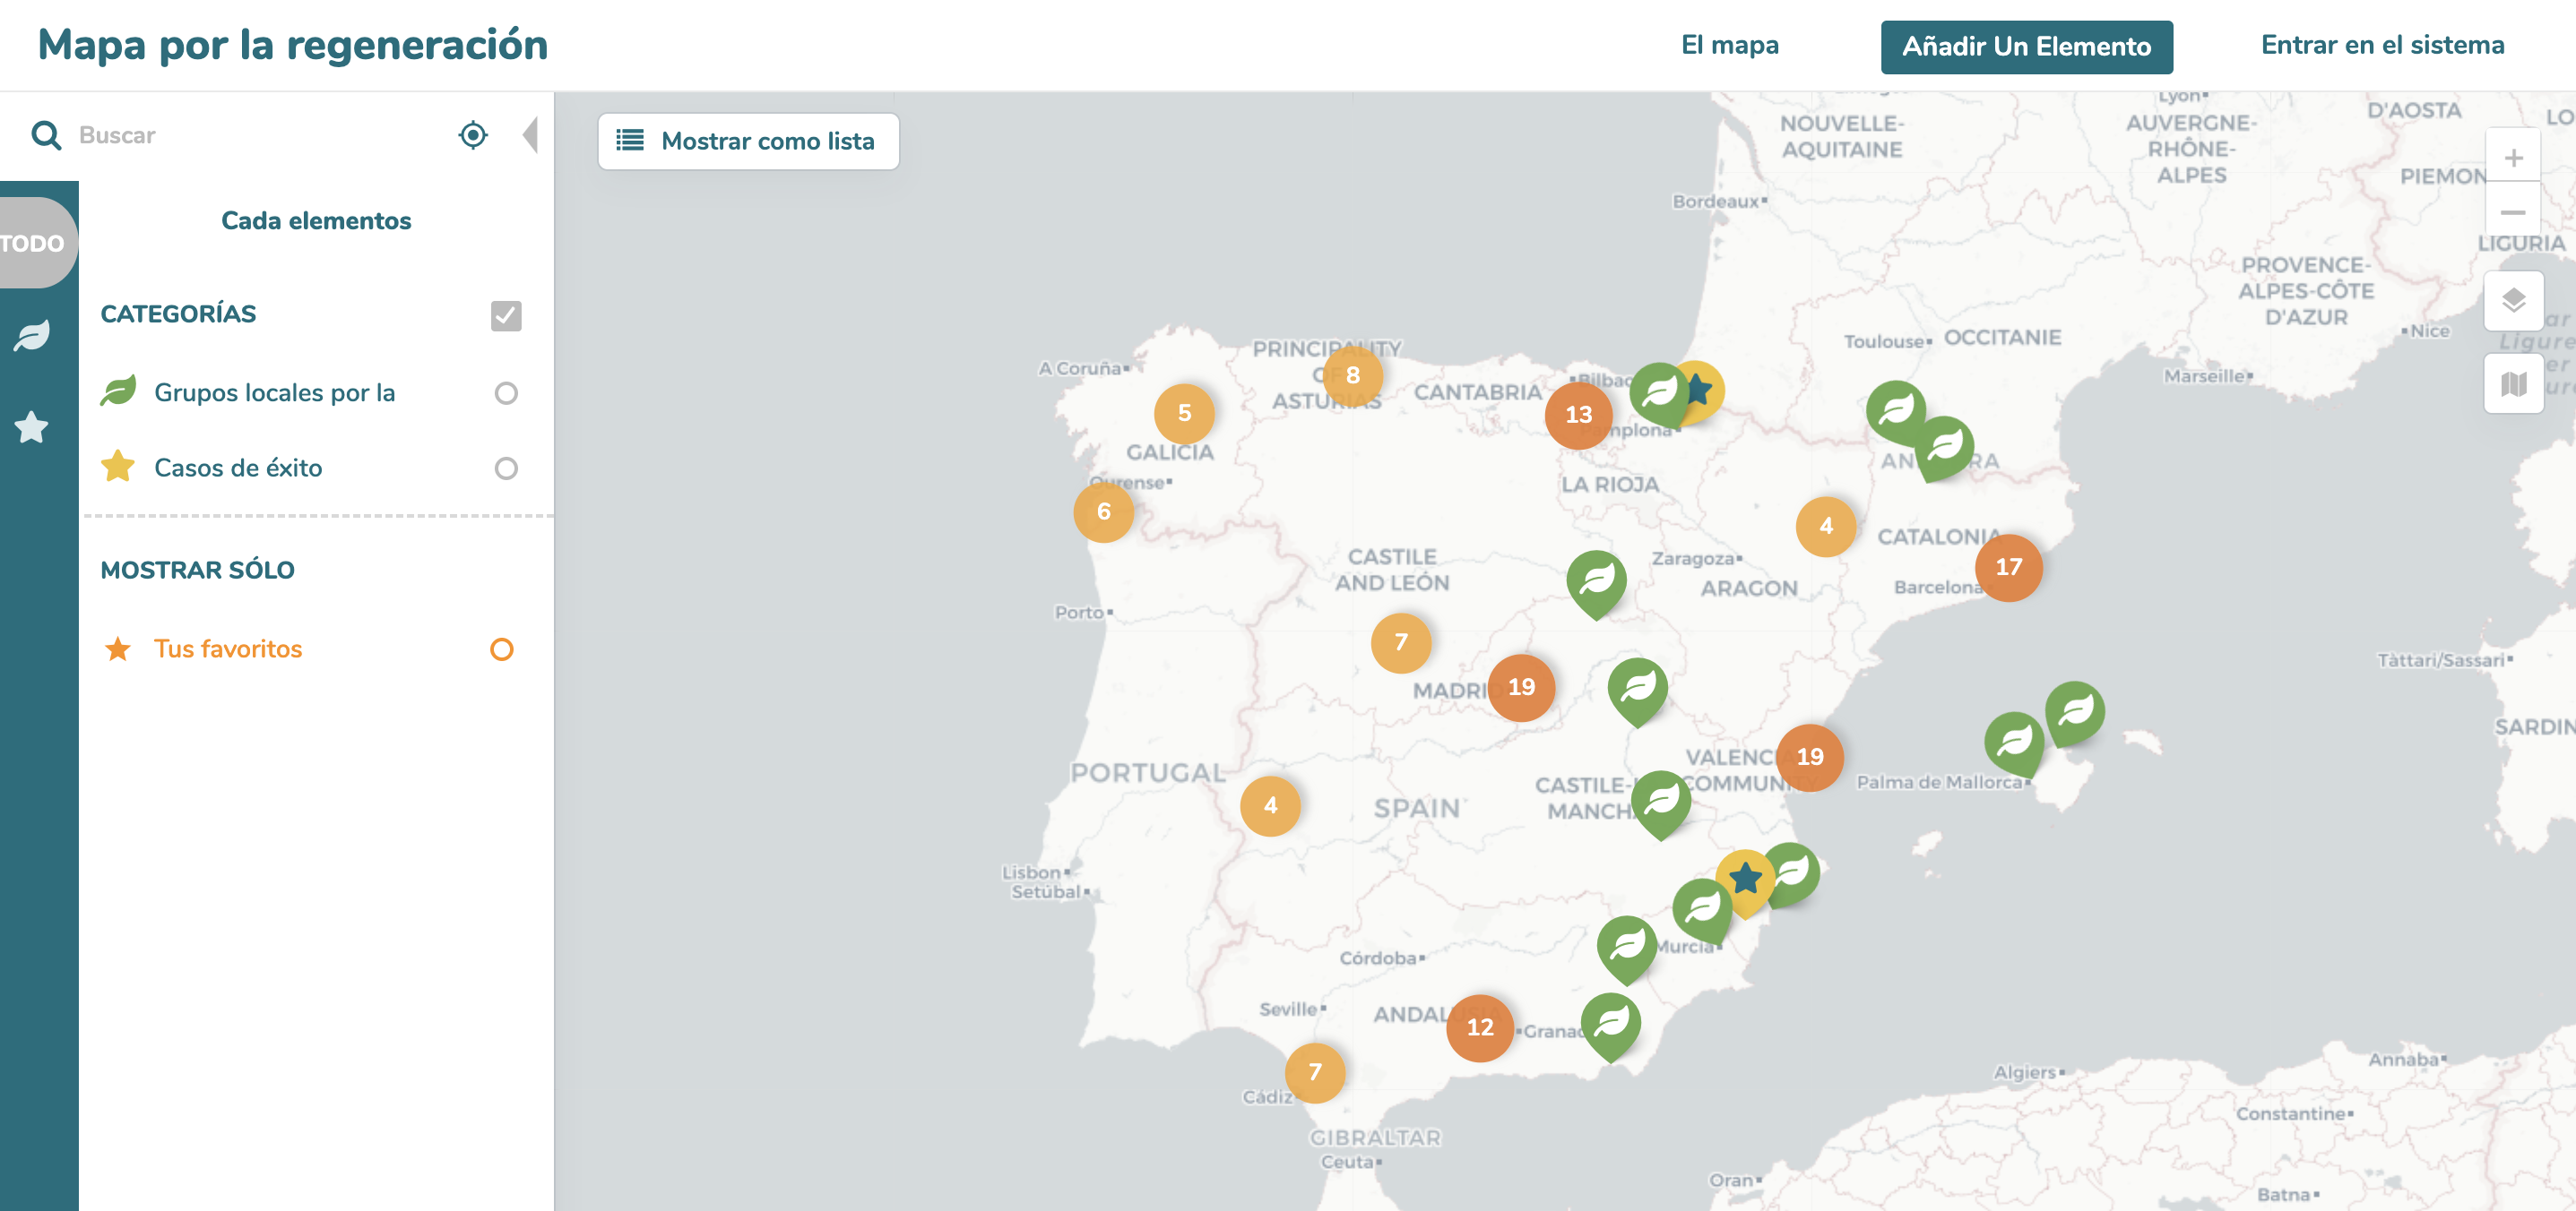Toggle the Categorías checkbox
2576x1211 pixels.
pos(506,314)
